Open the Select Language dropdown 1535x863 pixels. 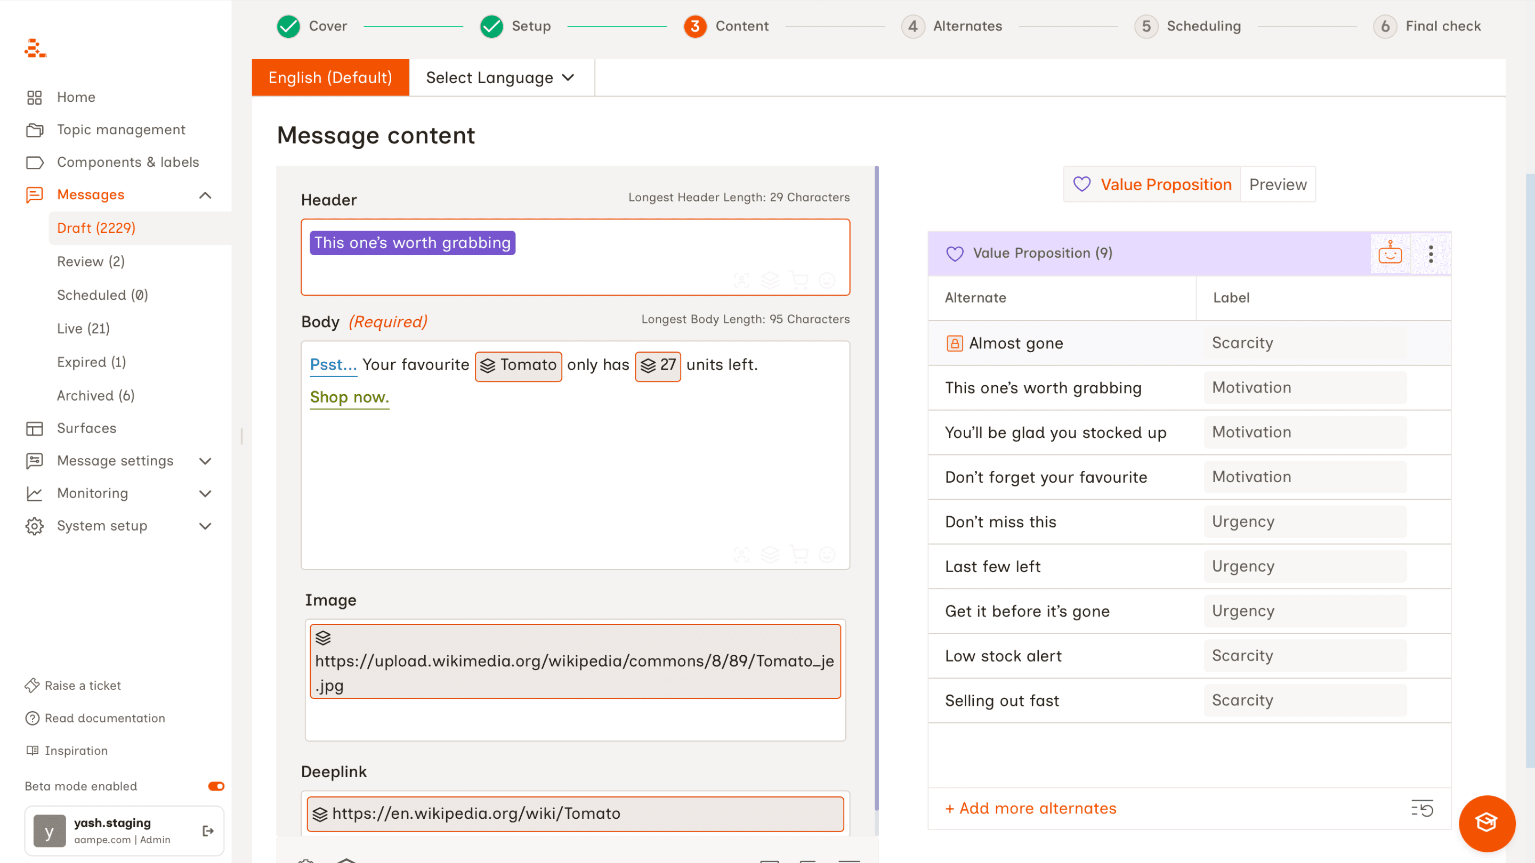tap(500, 77)
